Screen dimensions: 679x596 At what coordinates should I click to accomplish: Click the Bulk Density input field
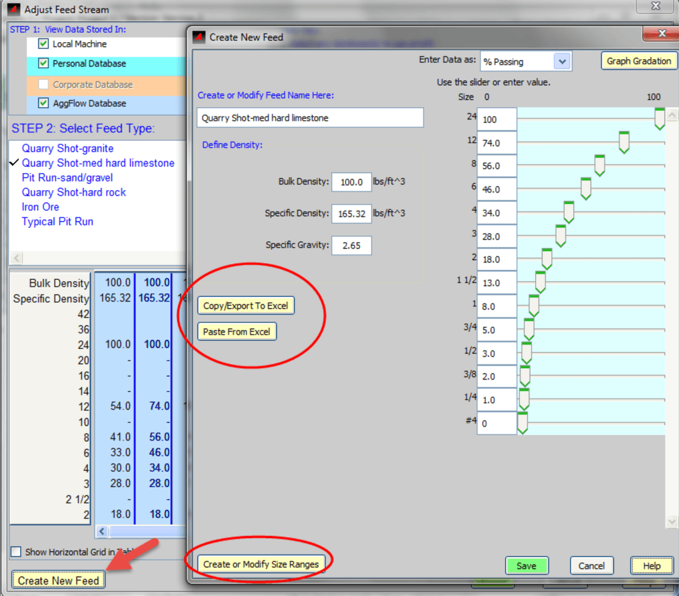point(351,182)
